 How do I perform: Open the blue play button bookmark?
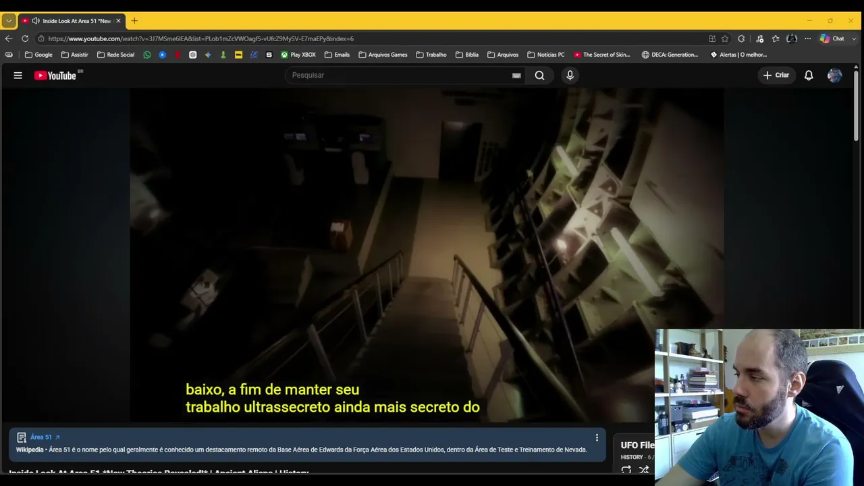coord(163,55)
